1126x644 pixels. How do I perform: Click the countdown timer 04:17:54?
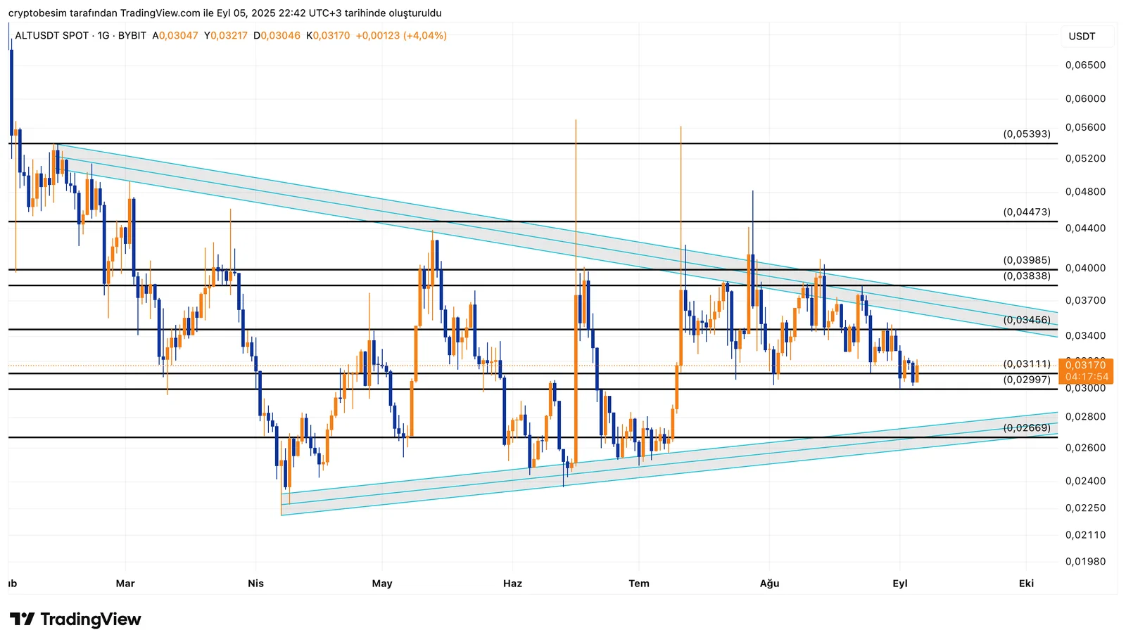tap(1087, 377)
